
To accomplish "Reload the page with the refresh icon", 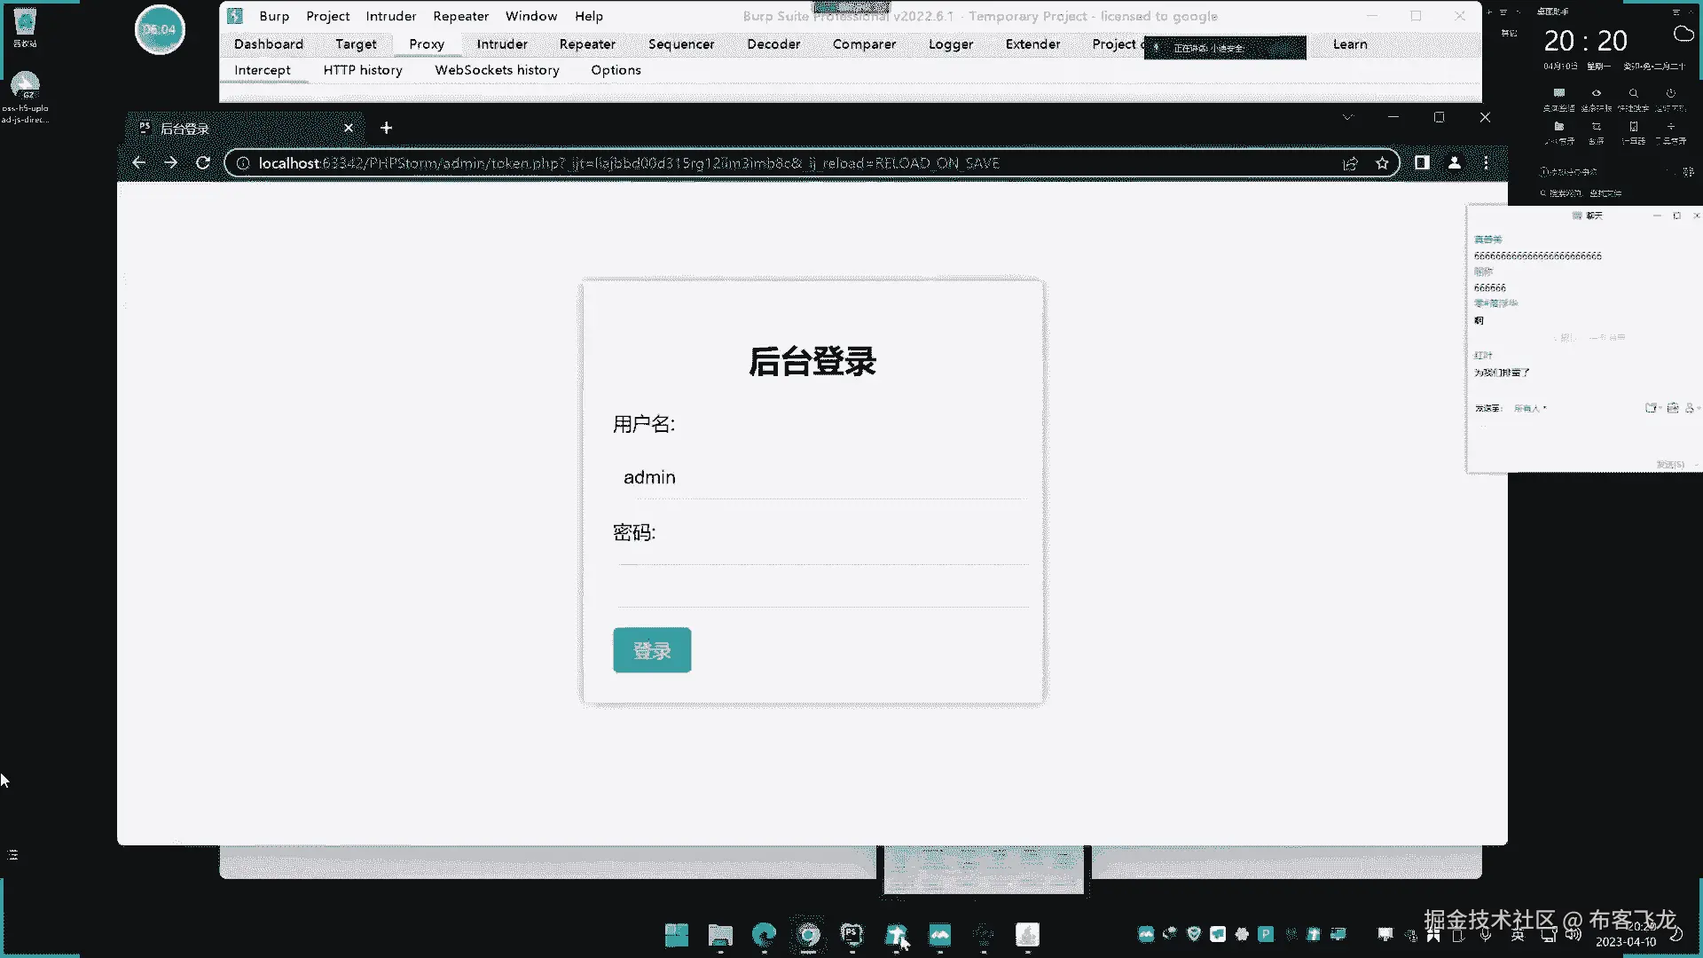I will [203, 163].
